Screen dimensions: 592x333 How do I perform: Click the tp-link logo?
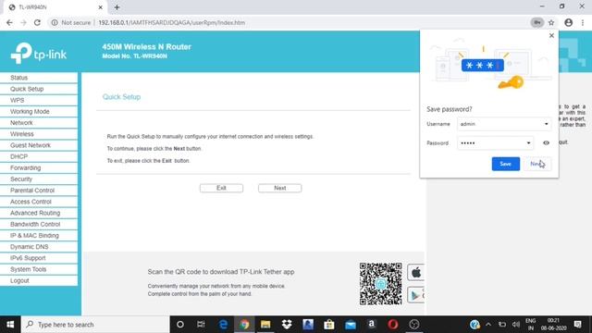(39, 54)
